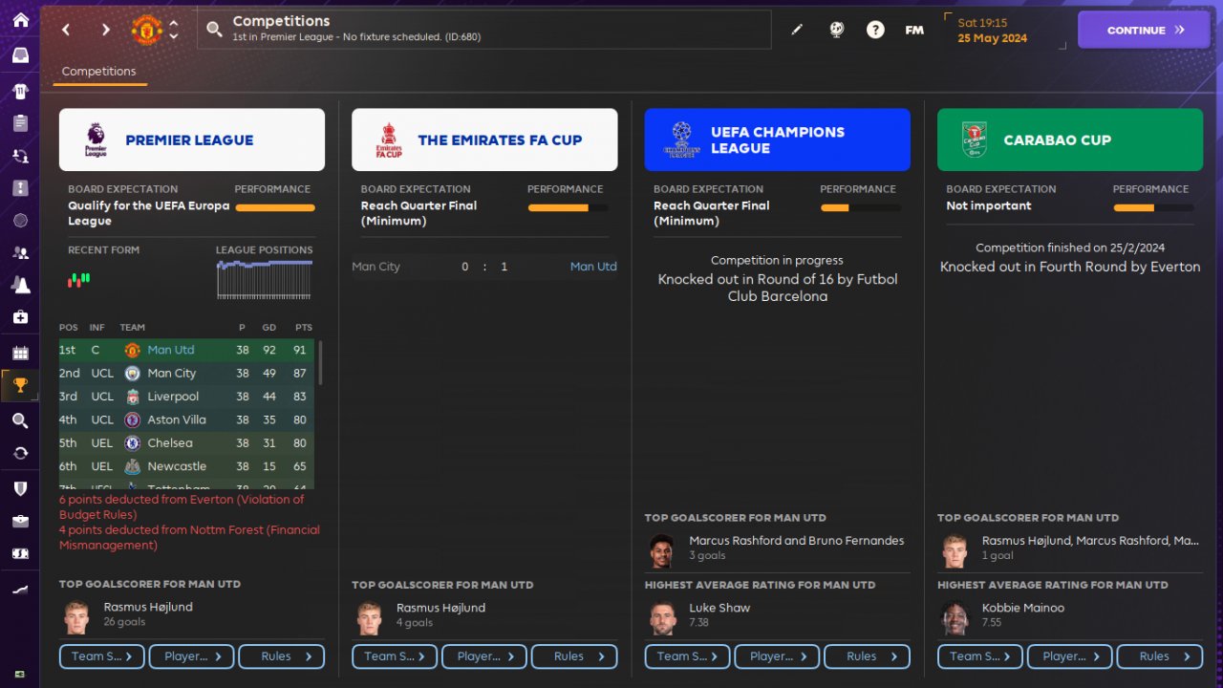Open the Home screen from sidebar

20,20
